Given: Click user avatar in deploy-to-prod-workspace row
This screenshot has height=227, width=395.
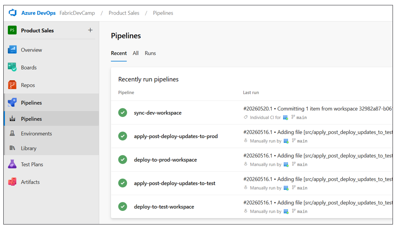Looking at the screenshot, I should pos(286,164).
